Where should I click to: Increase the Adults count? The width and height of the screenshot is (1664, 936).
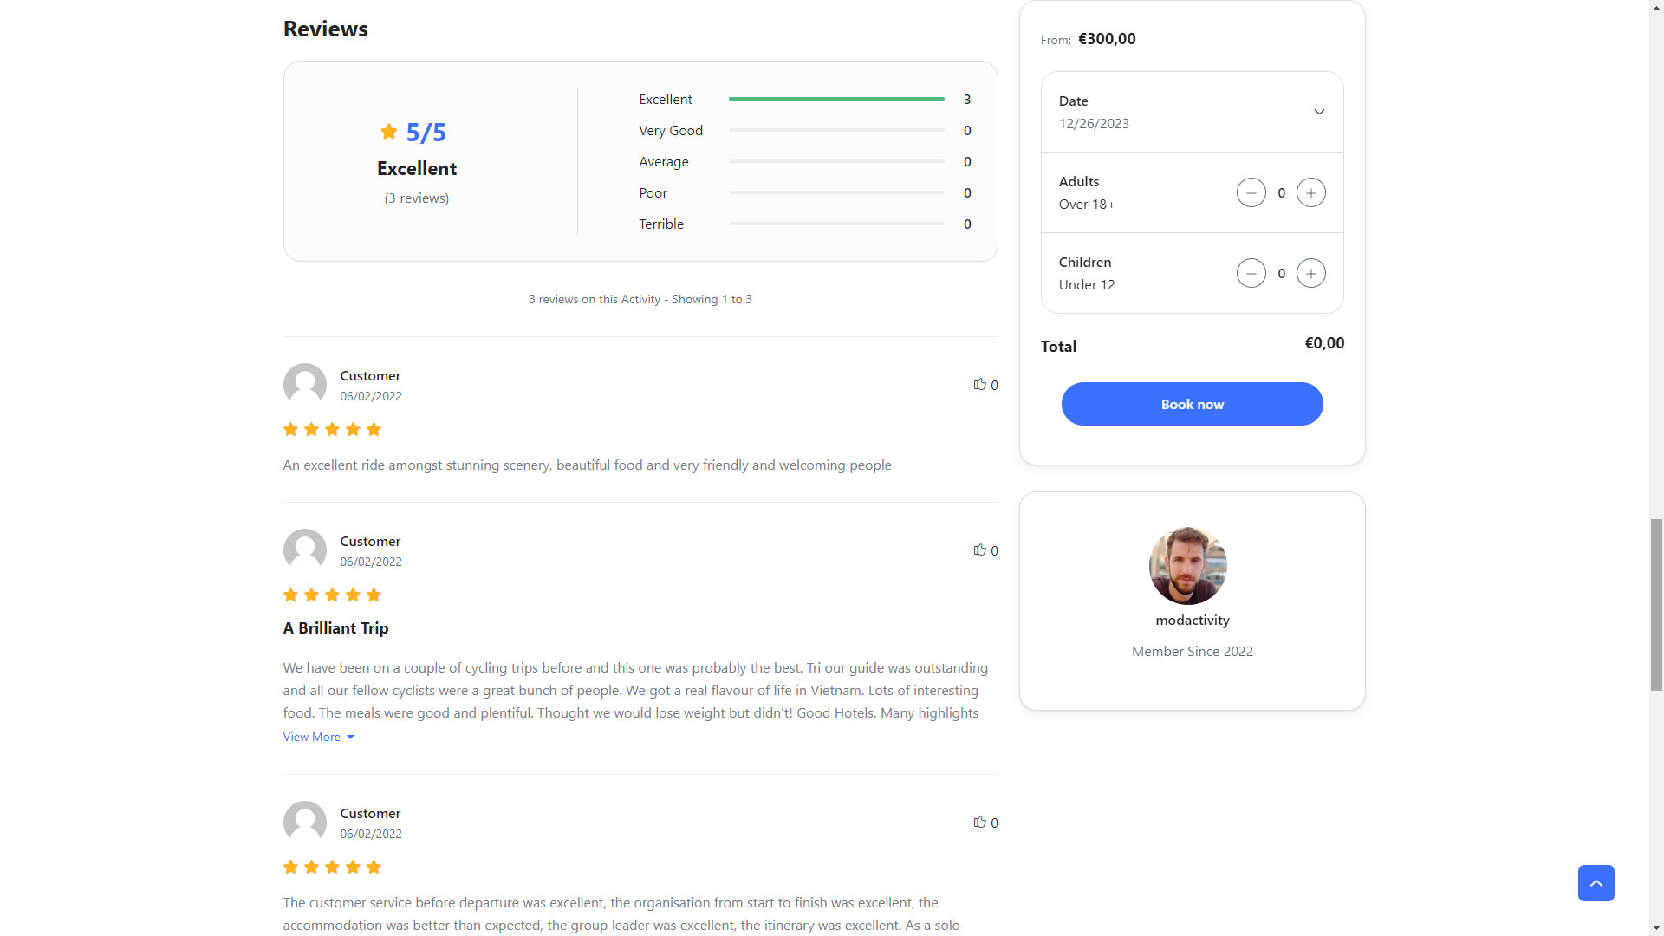click(1310, 192)
